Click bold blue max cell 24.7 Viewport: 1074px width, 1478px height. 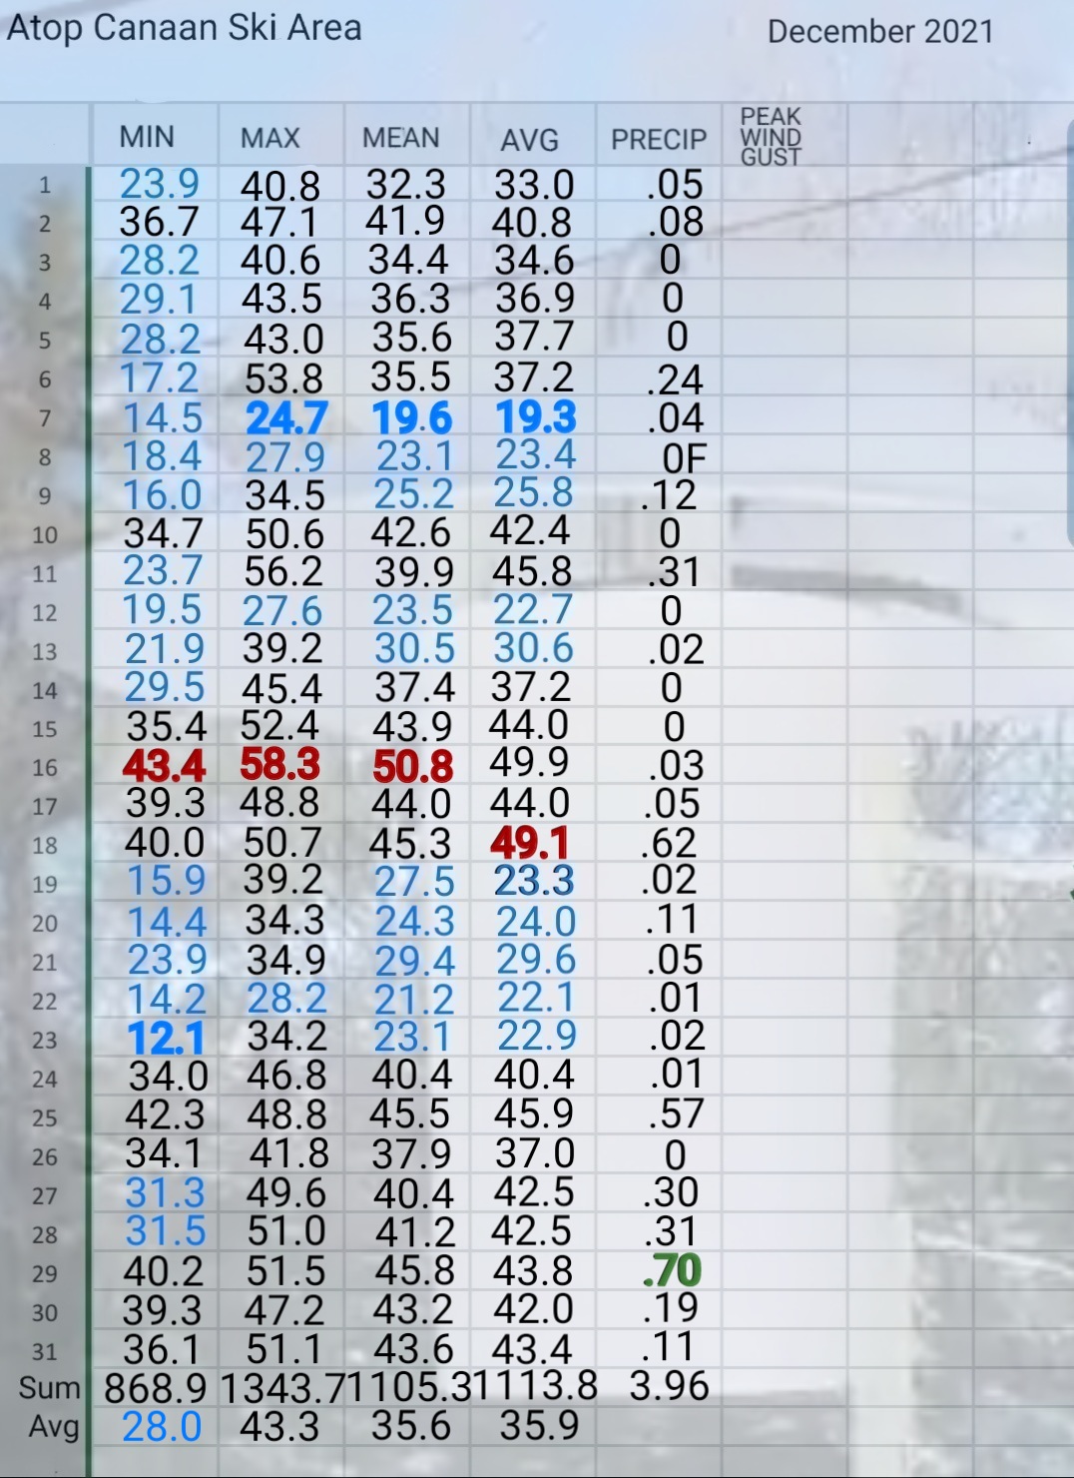pyautogui.click(x=286, y=418)
